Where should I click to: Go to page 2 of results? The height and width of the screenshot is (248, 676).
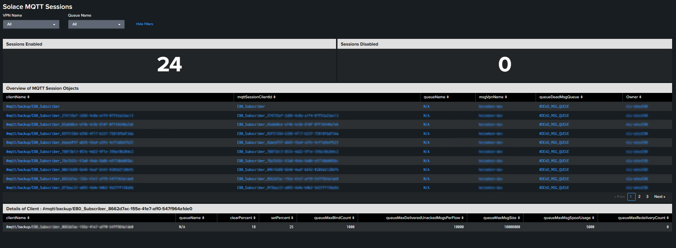click(639, 197)
